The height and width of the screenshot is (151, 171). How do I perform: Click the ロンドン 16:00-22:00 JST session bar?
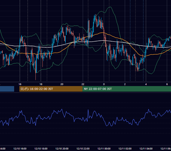pos(51,89)
